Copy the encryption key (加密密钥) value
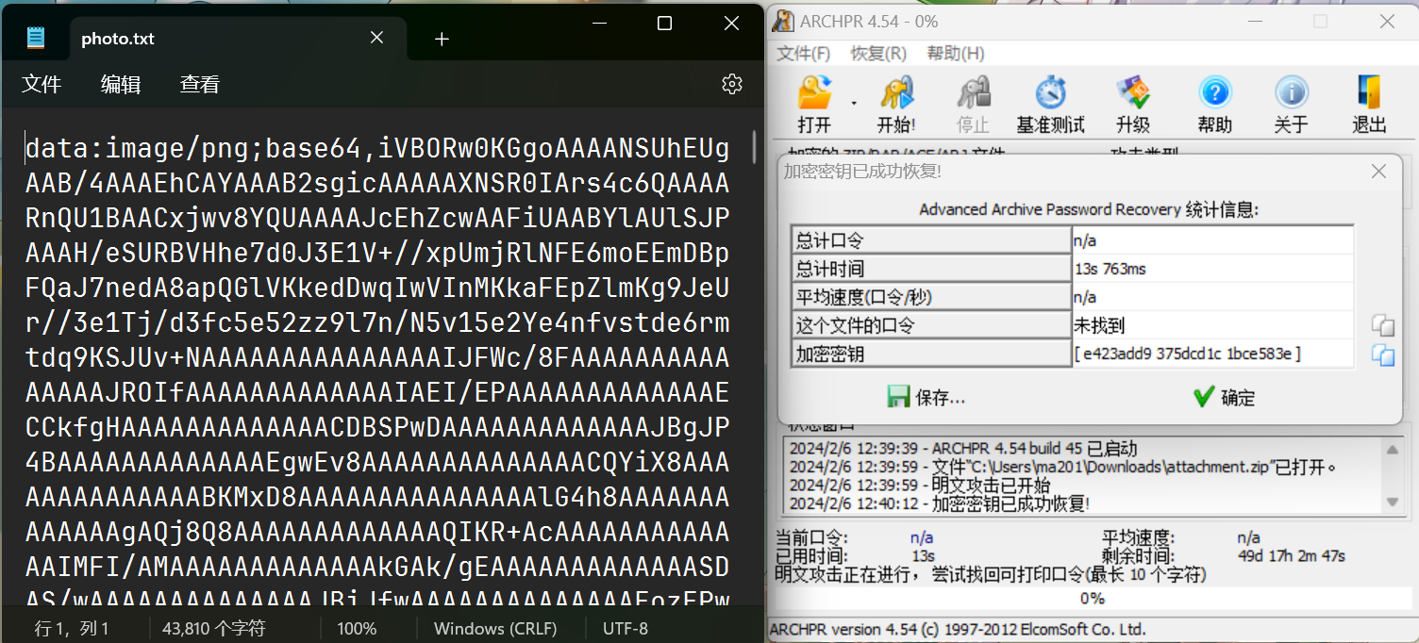The width and height of the screenshot is (1419, 643). [x=1383, y=354]
